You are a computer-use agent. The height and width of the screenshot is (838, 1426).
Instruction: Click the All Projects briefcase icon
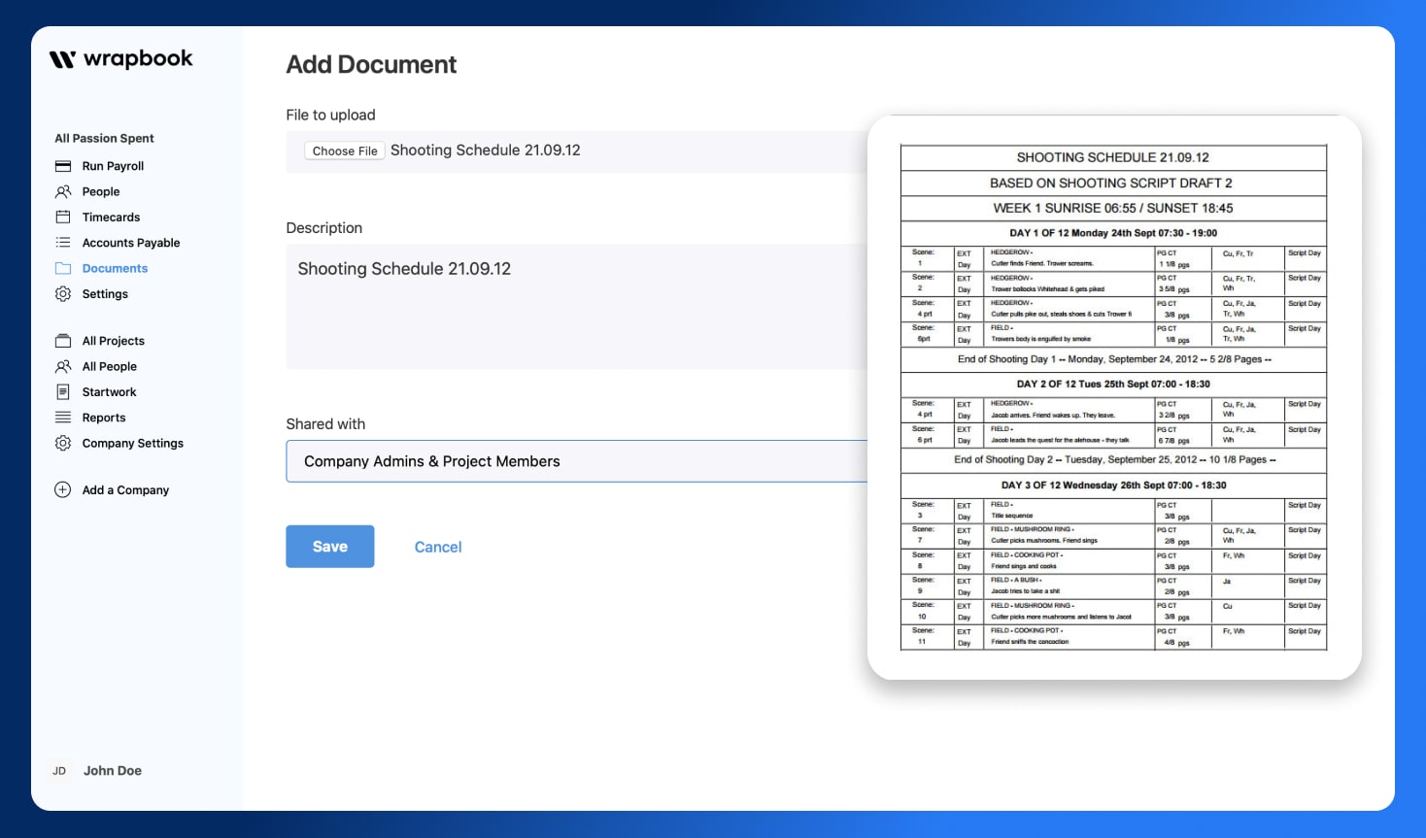[62, 341]
